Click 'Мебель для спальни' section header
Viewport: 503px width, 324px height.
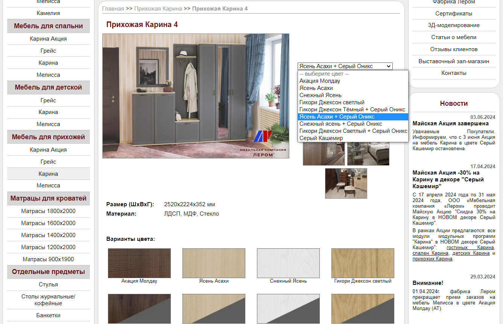[x=48, y=26]
